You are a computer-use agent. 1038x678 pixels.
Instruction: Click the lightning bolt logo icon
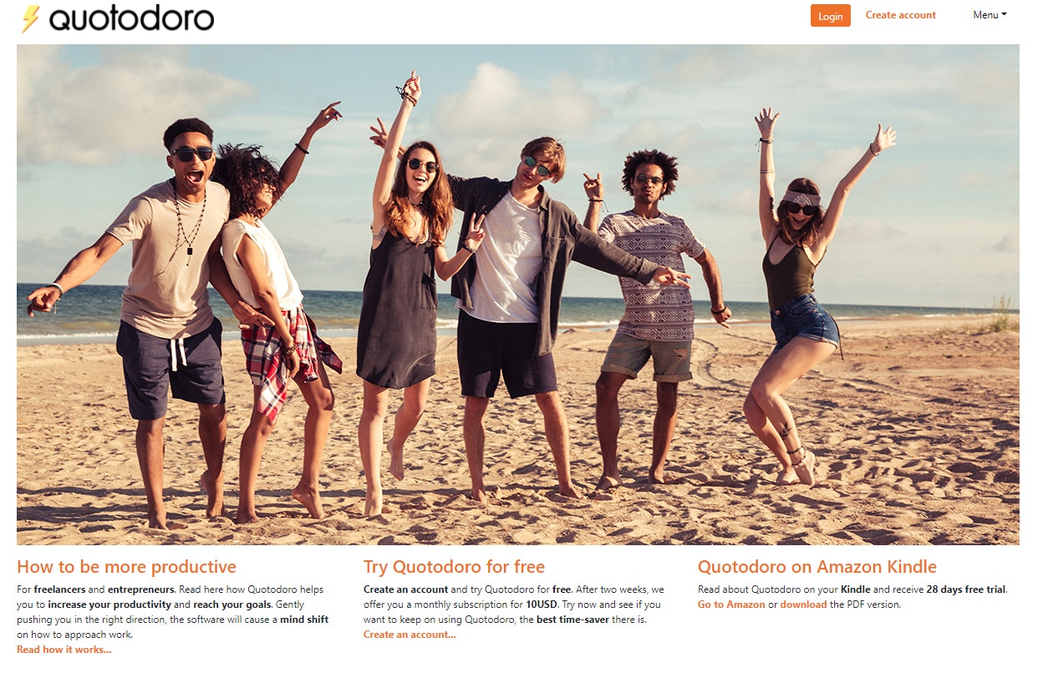coord(31,18)
